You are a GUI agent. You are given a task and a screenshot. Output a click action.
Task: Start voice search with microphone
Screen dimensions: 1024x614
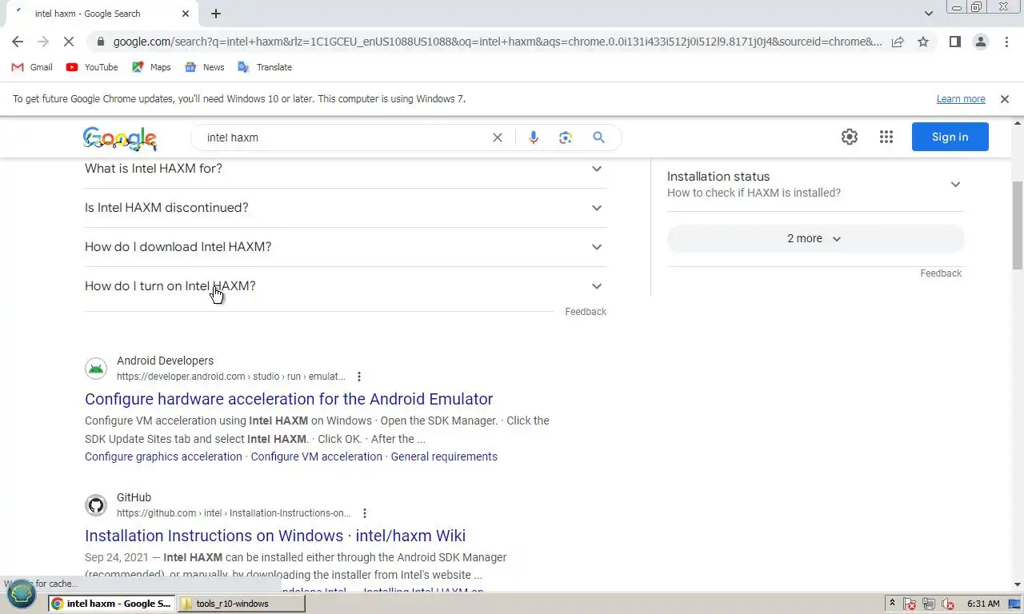[534, 138]
